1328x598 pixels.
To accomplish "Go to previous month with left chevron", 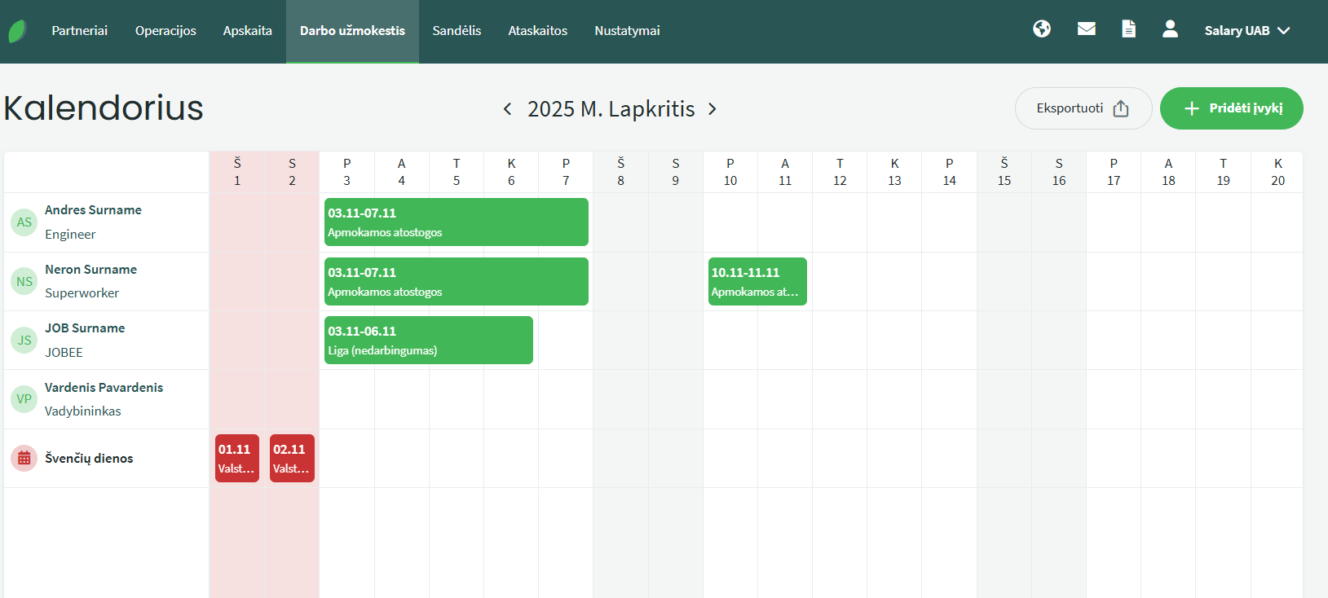I will click(507, 109).
